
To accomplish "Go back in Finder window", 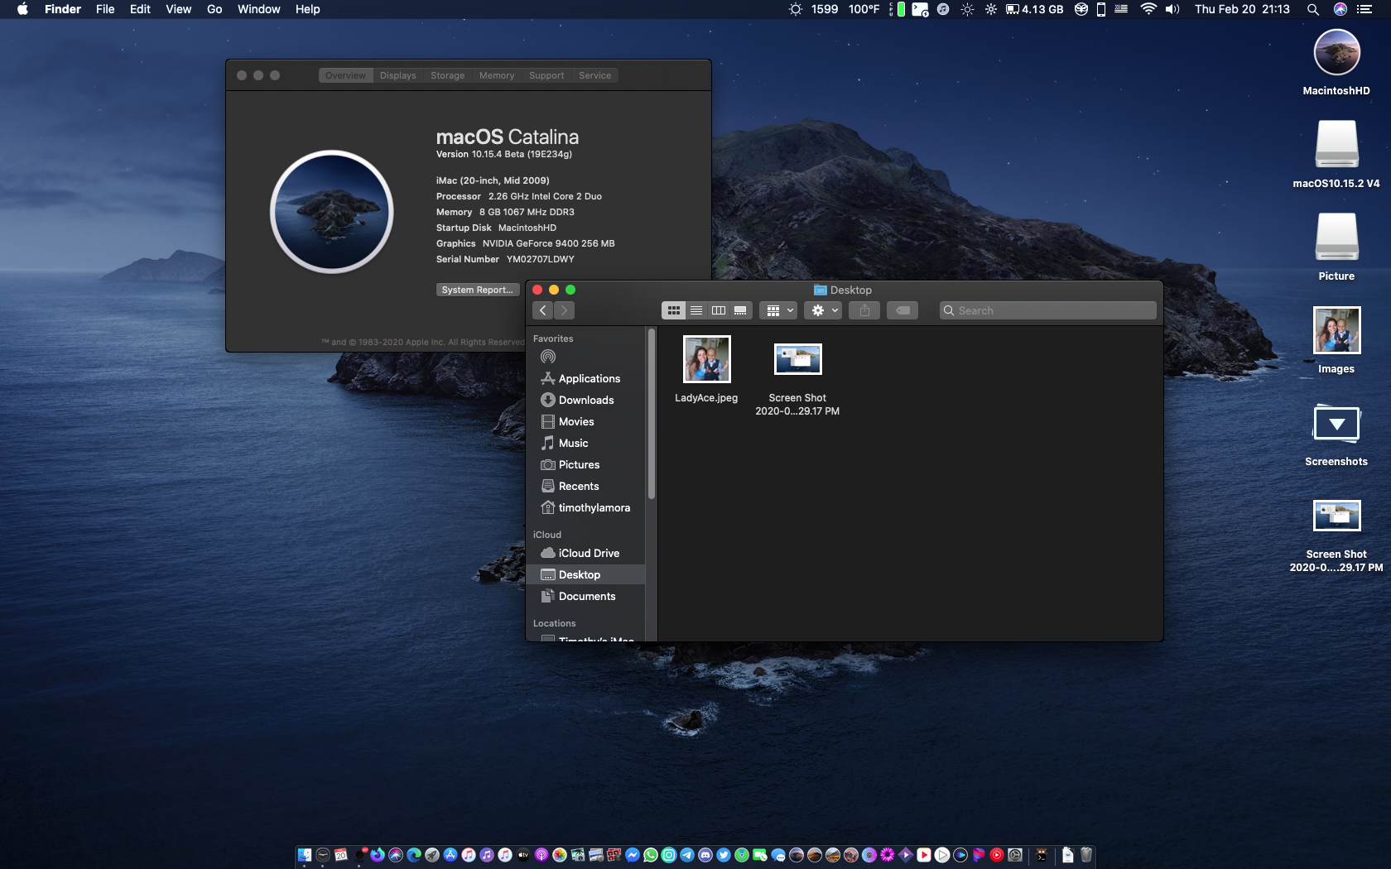I will click(543, 310).
